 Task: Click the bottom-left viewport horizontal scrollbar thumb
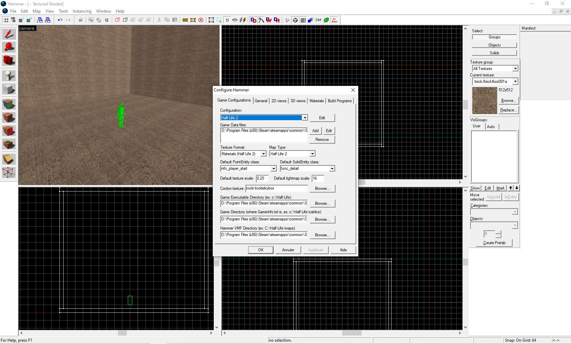(122, 333)
